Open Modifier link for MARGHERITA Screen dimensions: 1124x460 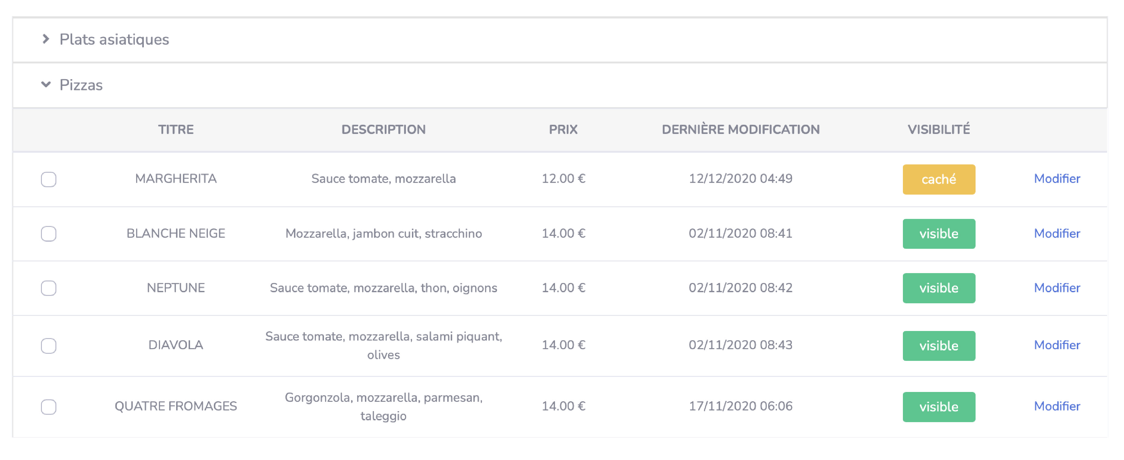click(1057, 179)
